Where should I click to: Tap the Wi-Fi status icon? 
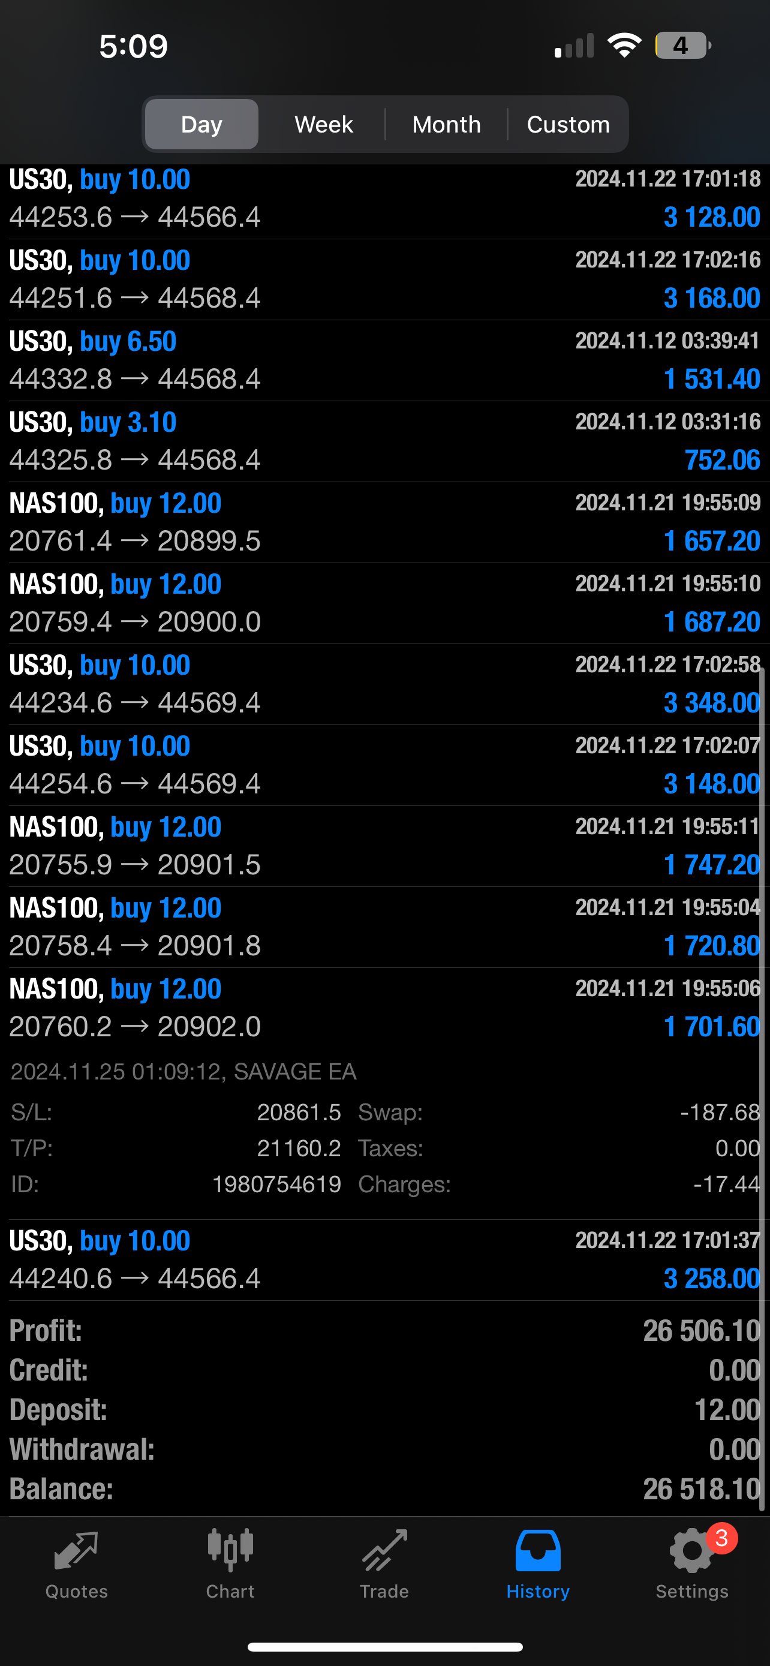click(x=624, y=45)
